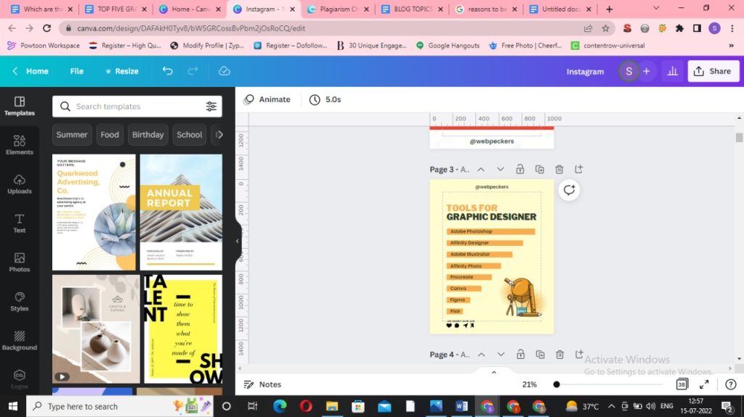744x417 pixels.
Task: Open the user account avatar S
Action: 628,71
